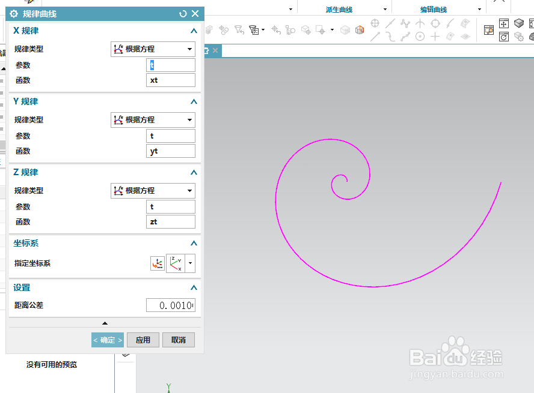Click the X 函数 field containing xt
534x393 pixels.
coord(171,80)
